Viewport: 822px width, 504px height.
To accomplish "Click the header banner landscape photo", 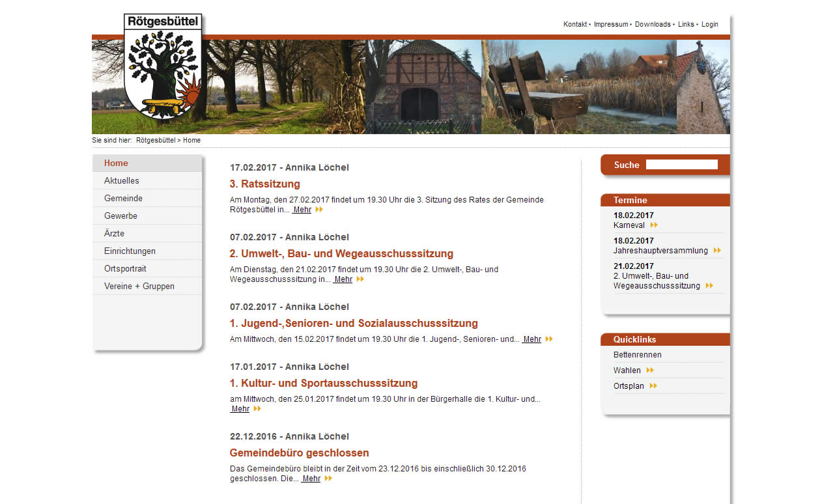I will pyautogui.click(x=411, y=87).
